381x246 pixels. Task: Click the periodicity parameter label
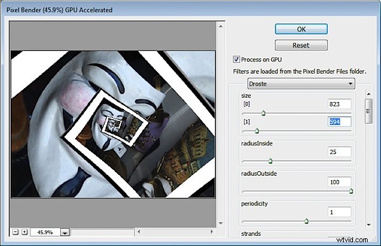pos(254,204)
